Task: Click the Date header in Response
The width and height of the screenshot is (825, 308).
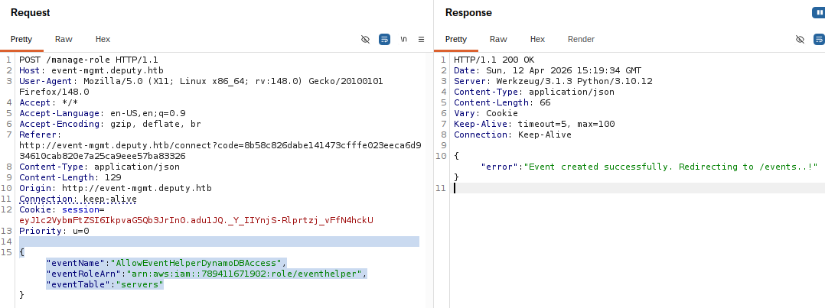Action: pos(548,70)
